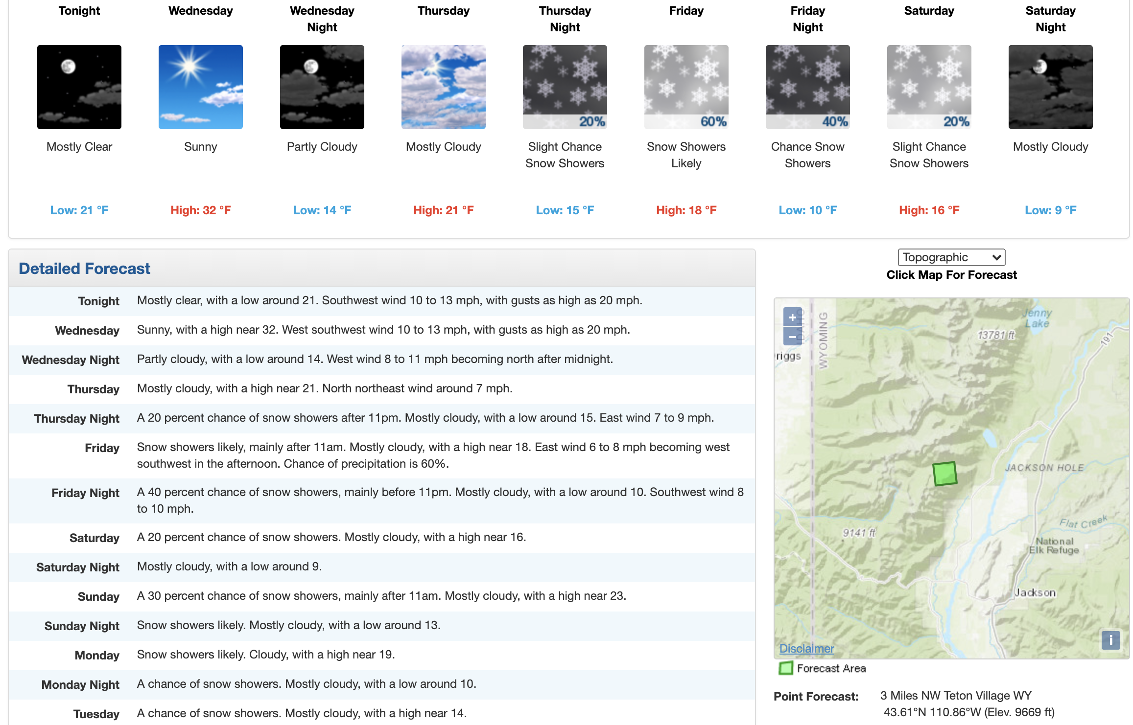Select the Wednesday row label in detailed forecast
This screenshot has height=725, width=1133.
(87, 331)
